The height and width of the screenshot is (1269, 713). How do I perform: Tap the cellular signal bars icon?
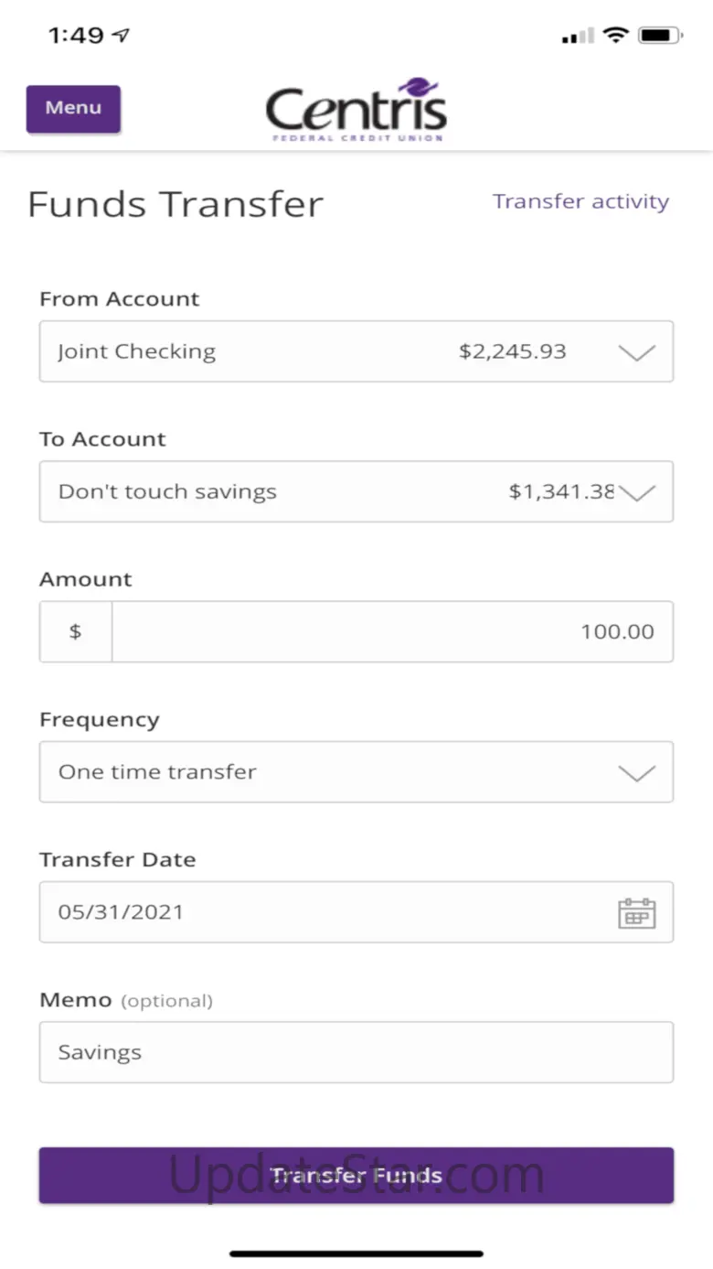click(578, 37)
